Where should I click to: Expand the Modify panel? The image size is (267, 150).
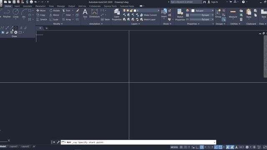tap(58, 24)
